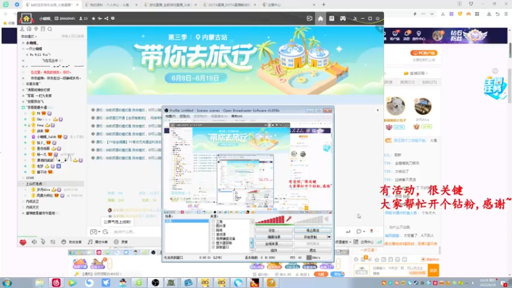Open the game controller icon in YY header
Image resolution: width=512 pixels, height=288 pixels.
pyautogui.click(x=342, y=19)
